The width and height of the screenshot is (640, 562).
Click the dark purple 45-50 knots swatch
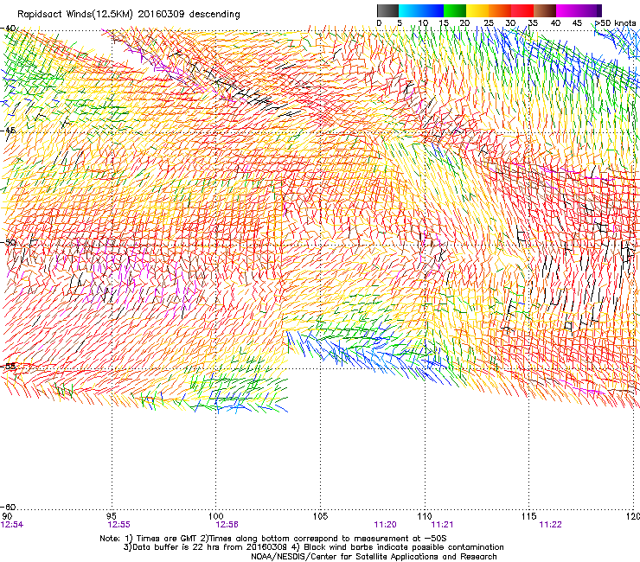point(590,10)
